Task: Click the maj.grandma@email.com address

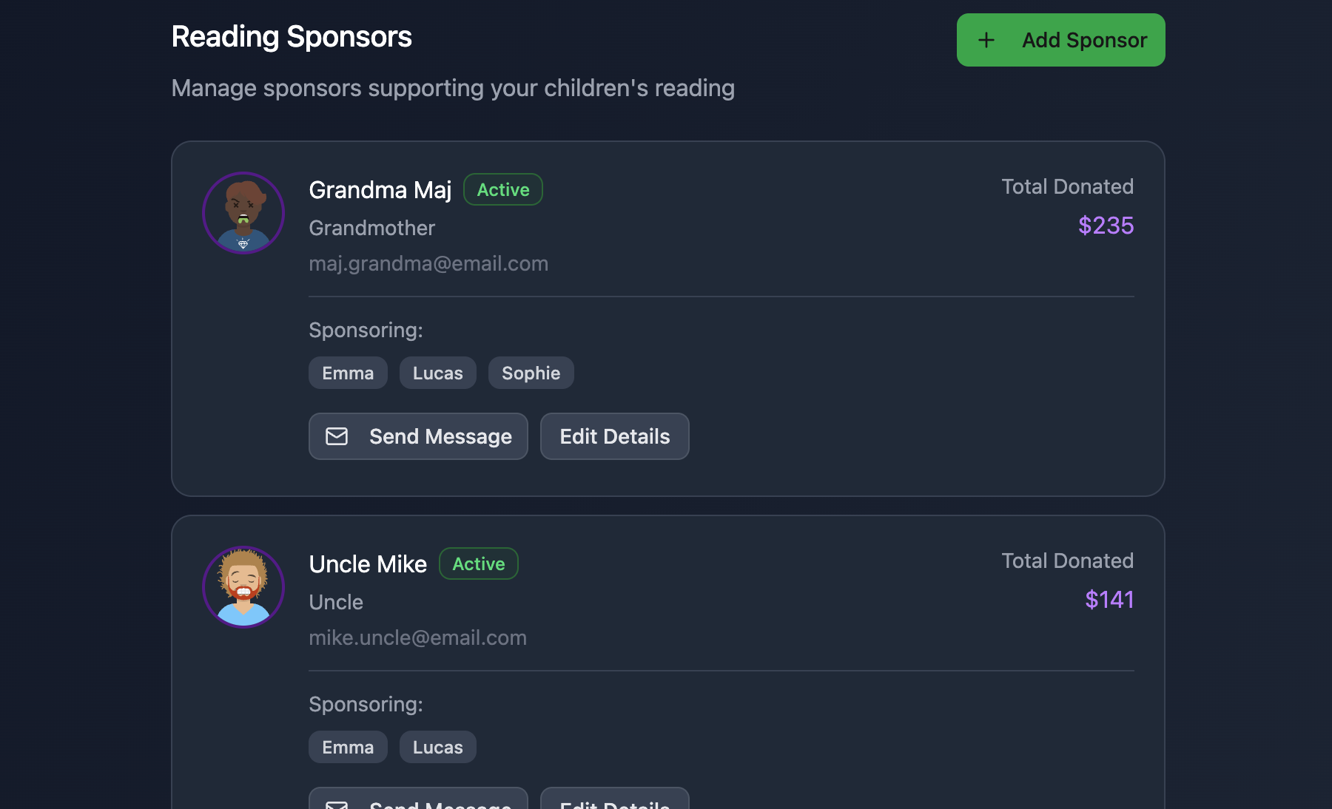Action: [x=428, y=263]
